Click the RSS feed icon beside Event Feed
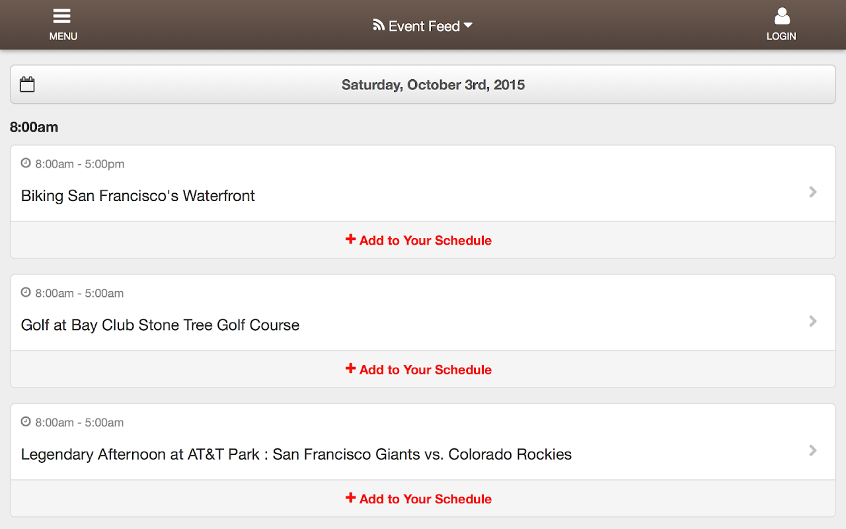Image resolution: width=846 pixels, height=529 pixels. pos(379,25)
